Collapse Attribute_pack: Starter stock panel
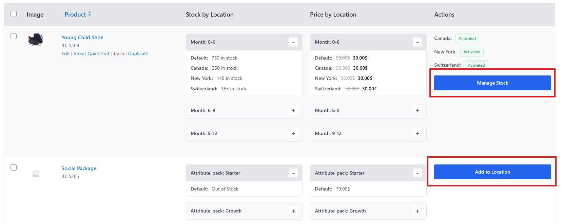 (293, 173)
